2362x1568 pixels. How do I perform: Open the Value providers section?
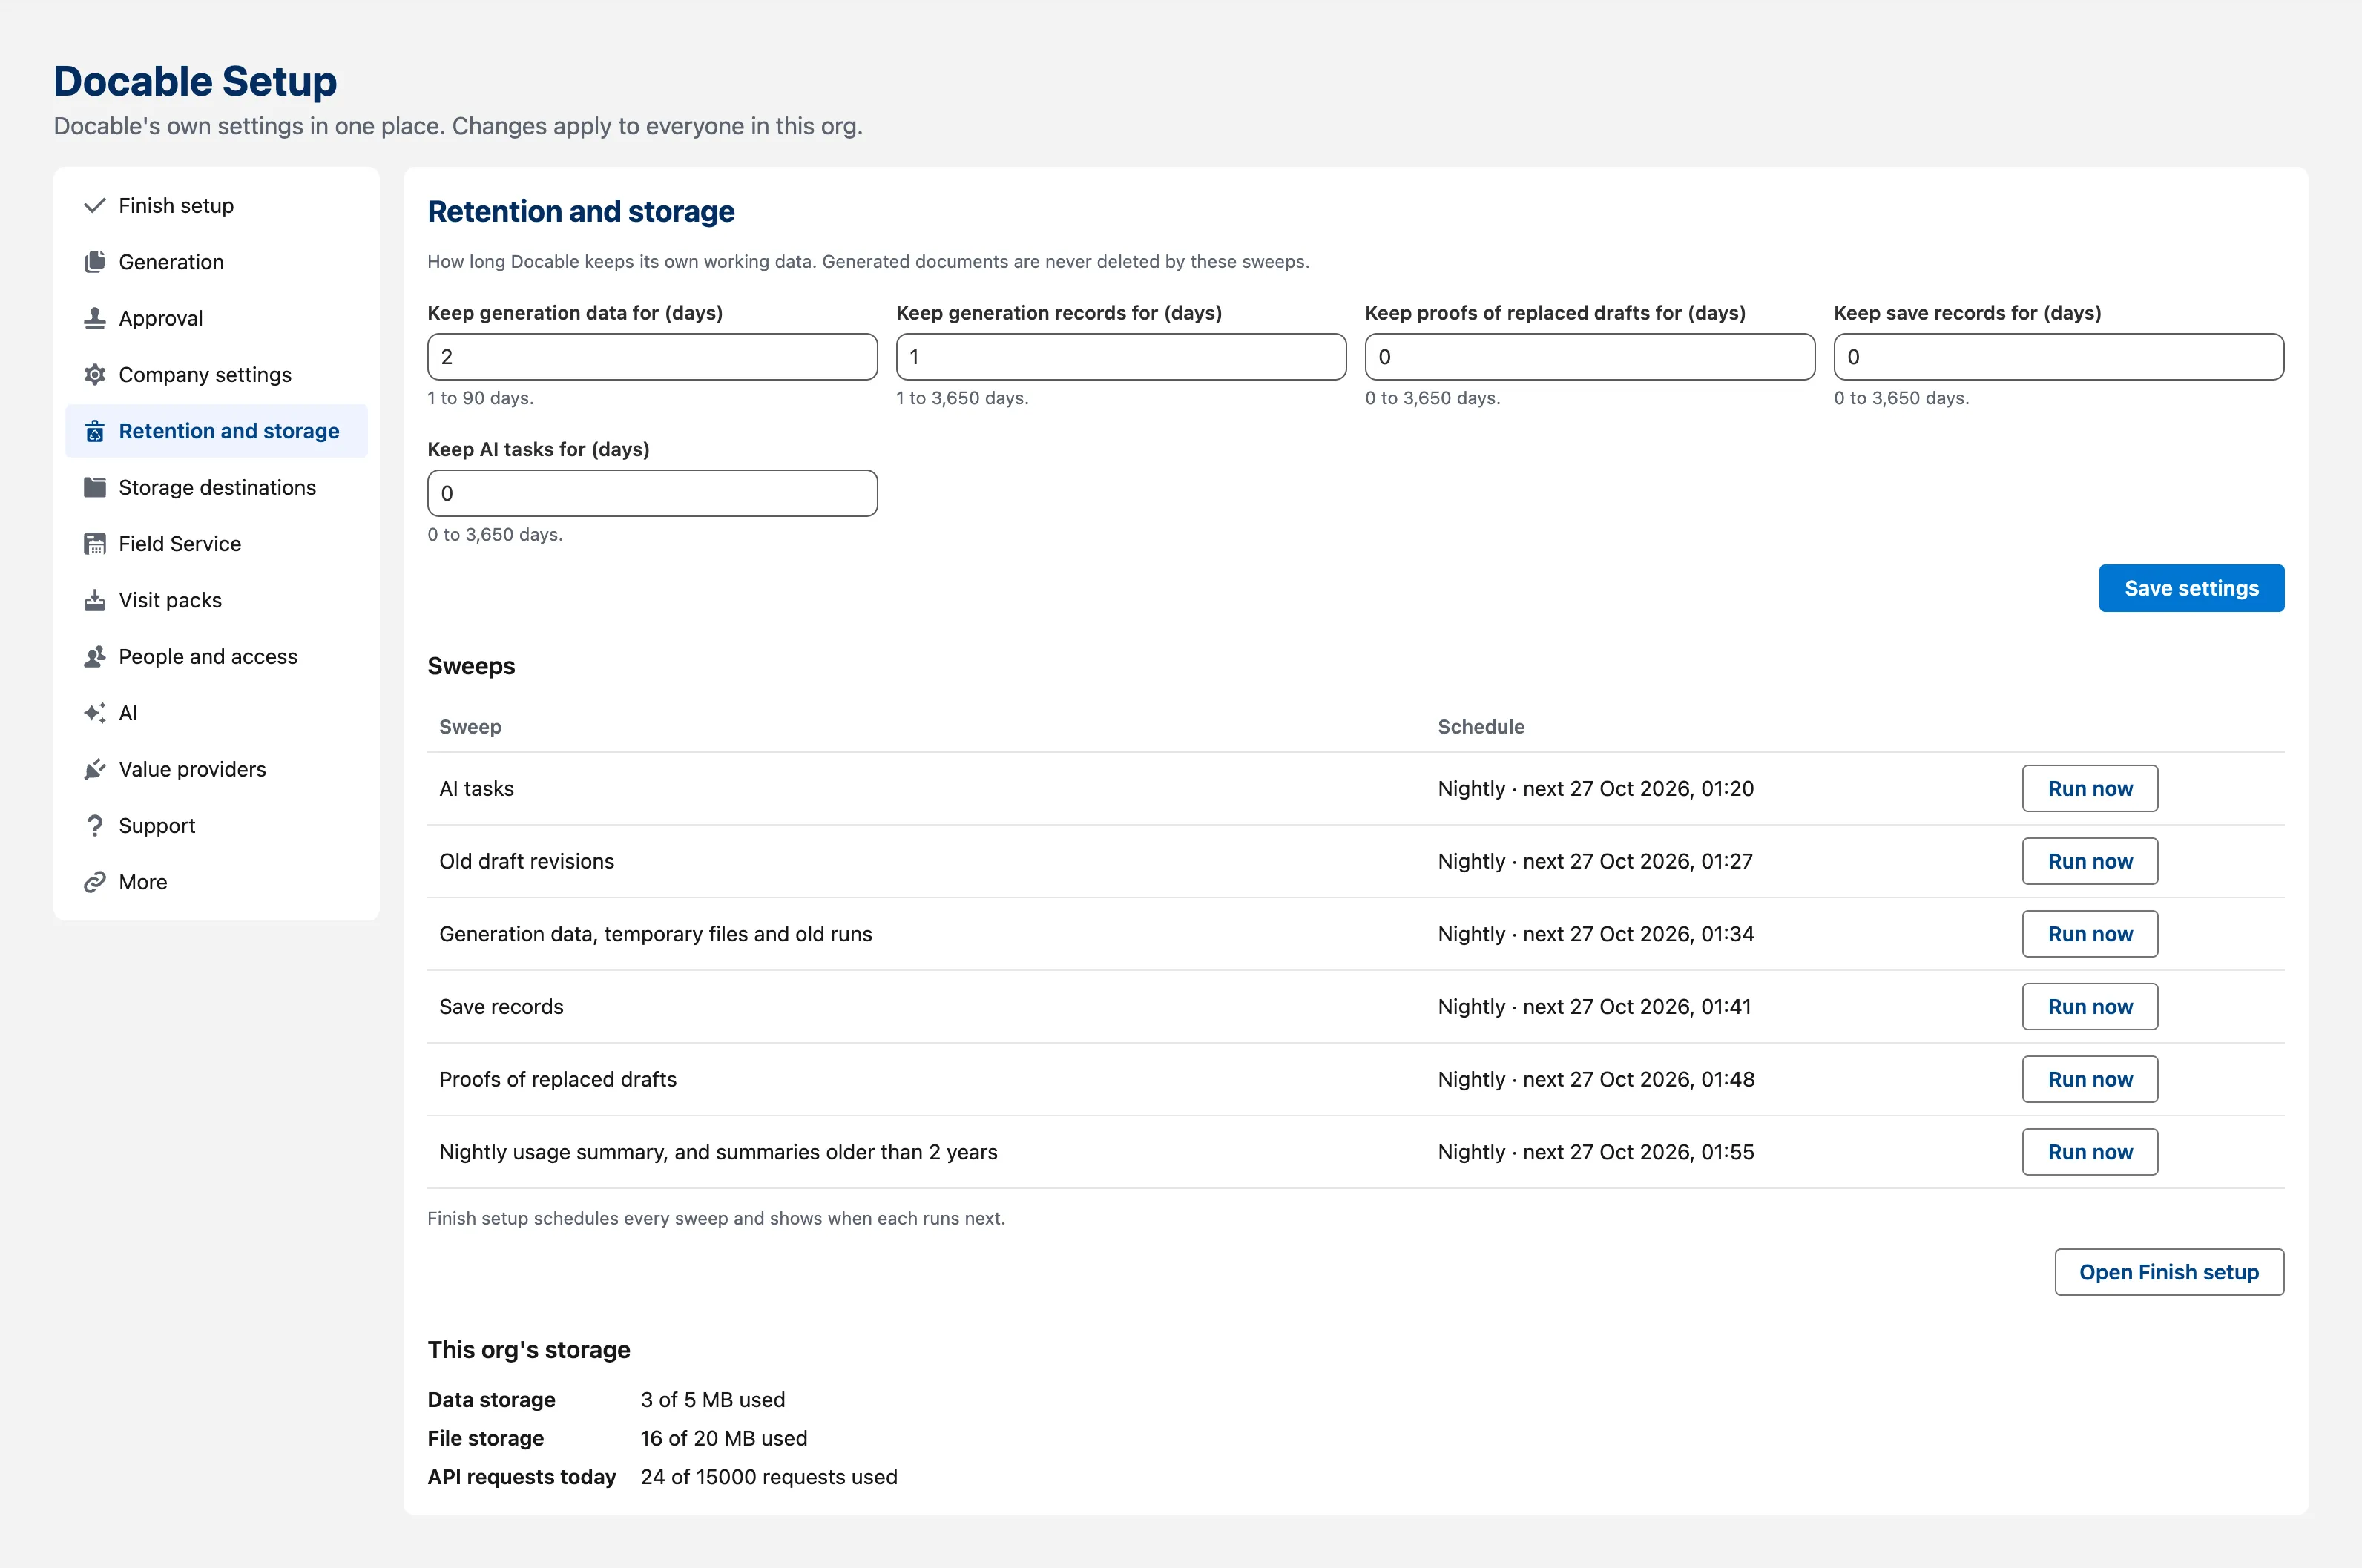pyautogui.click(x=216, y=769)
